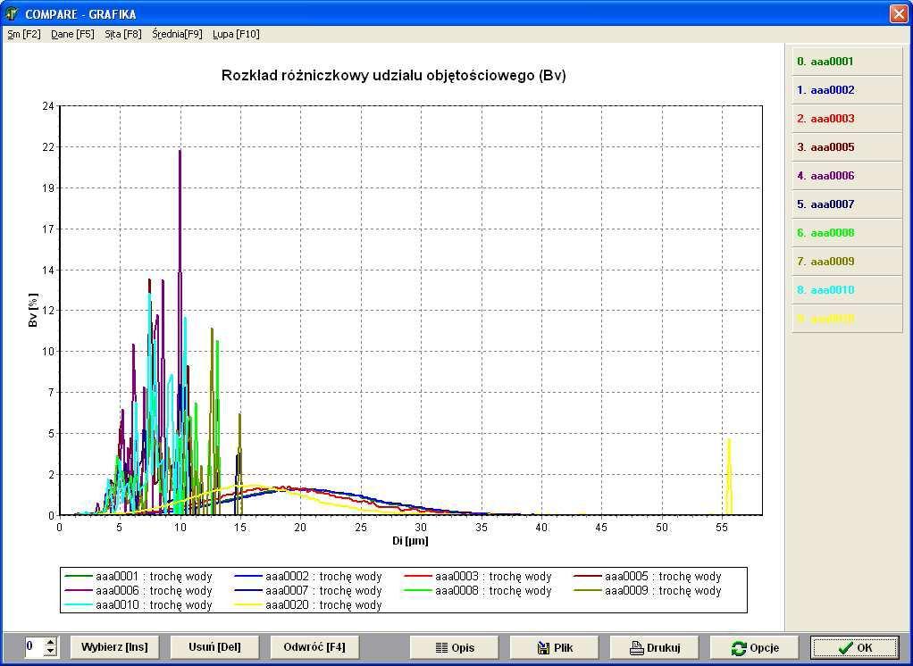
Task: Open the Sm [F2] menu
Action: (x=24, y=34)
